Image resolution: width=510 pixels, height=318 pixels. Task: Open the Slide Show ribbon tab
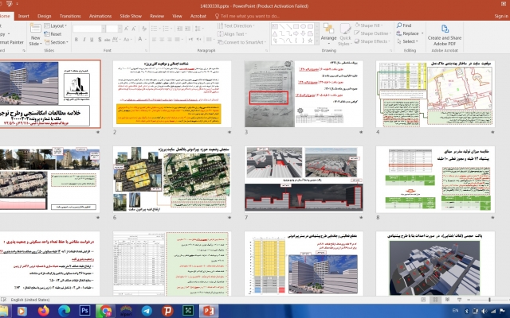(131, 16)
